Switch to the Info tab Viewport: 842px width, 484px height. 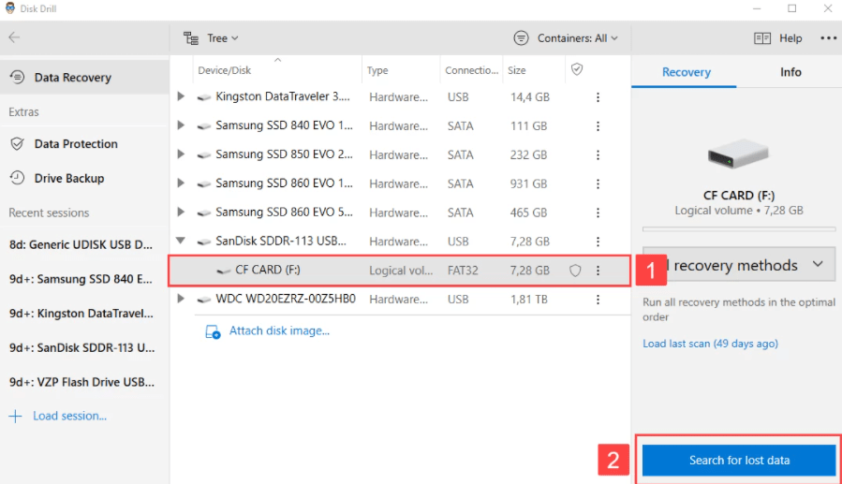(790, 72)
